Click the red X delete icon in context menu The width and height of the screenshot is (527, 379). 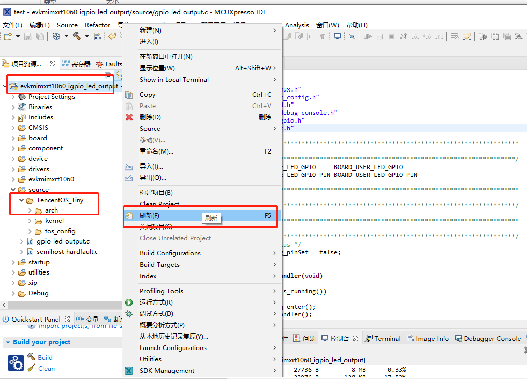(129, 117)
